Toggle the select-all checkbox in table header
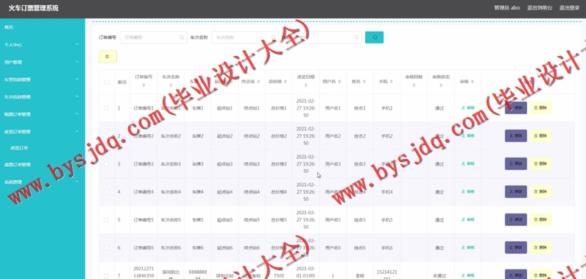The width and height of the screenshot is (586, 279). (x=107, y=82)
